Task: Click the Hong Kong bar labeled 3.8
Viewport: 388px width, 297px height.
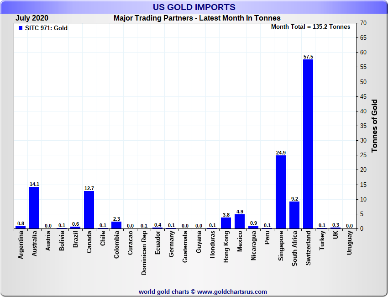Action: point(226,223)
